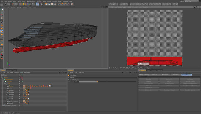Open the Layout dropdown at top right
The width and height of the screenshot is (201, 114).
pyautogui.click(x=192, y=1)
